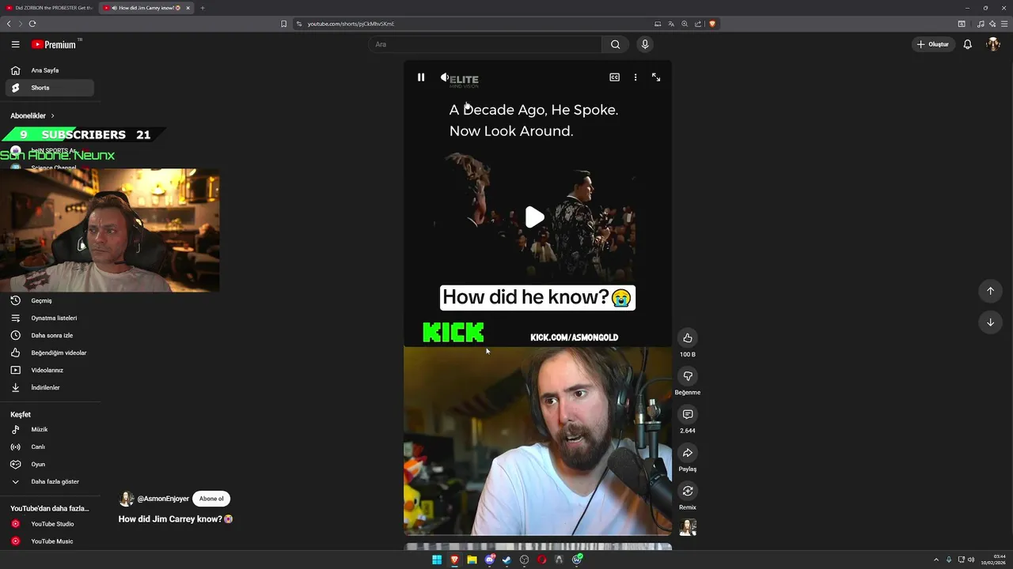This screenshot has width=1013, height=569.
Task: Pause the Short with pause button
Action: tap(421, 77)
